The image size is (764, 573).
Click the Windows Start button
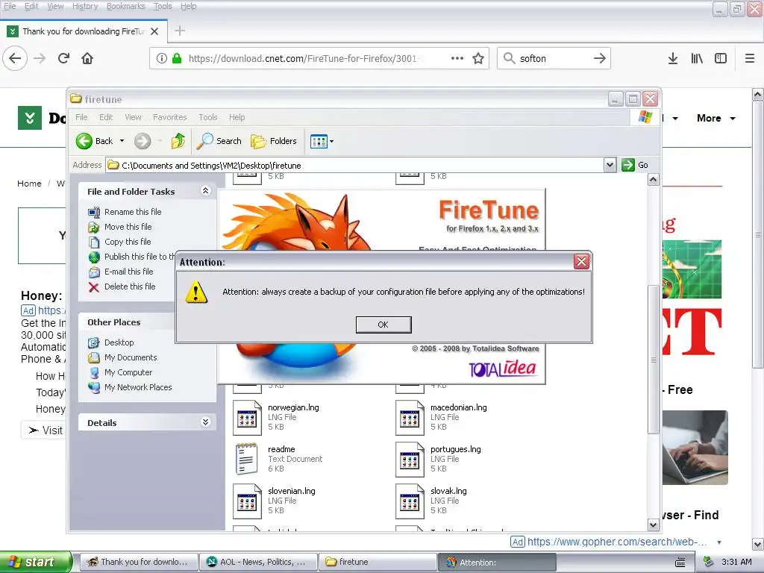point(35,562)
